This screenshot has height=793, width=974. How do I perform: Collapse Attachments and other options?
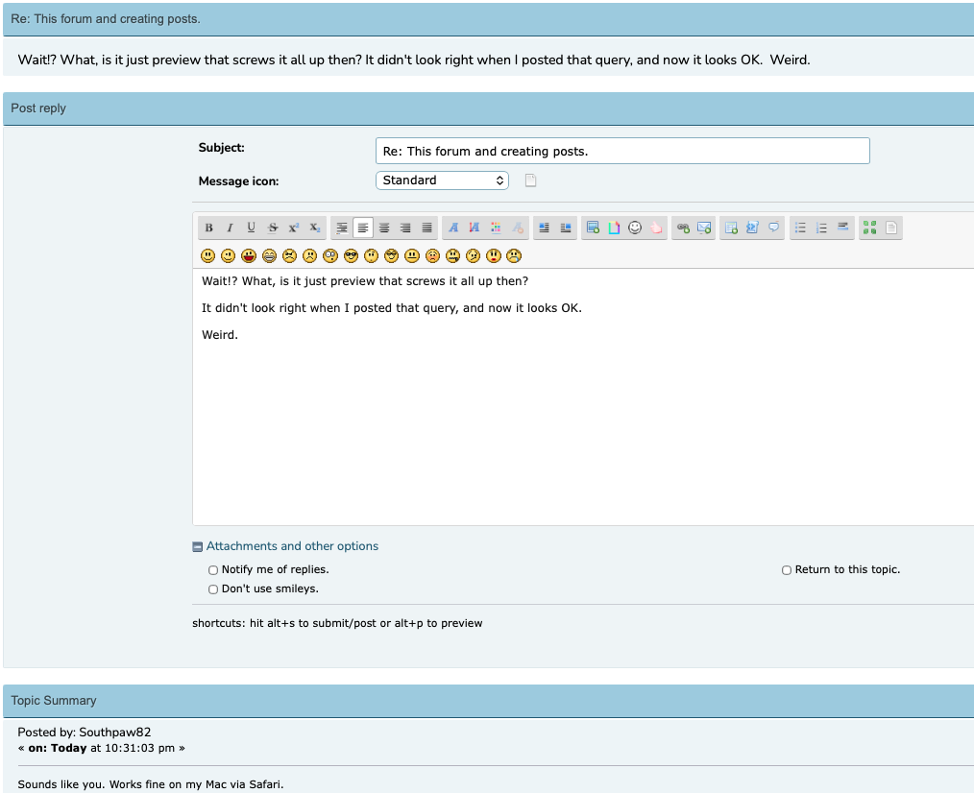coord(198,547)
